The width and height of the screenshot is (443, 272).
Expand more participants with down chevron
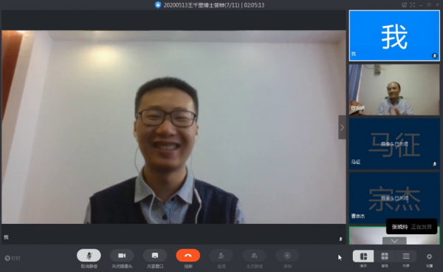(394, 241)
